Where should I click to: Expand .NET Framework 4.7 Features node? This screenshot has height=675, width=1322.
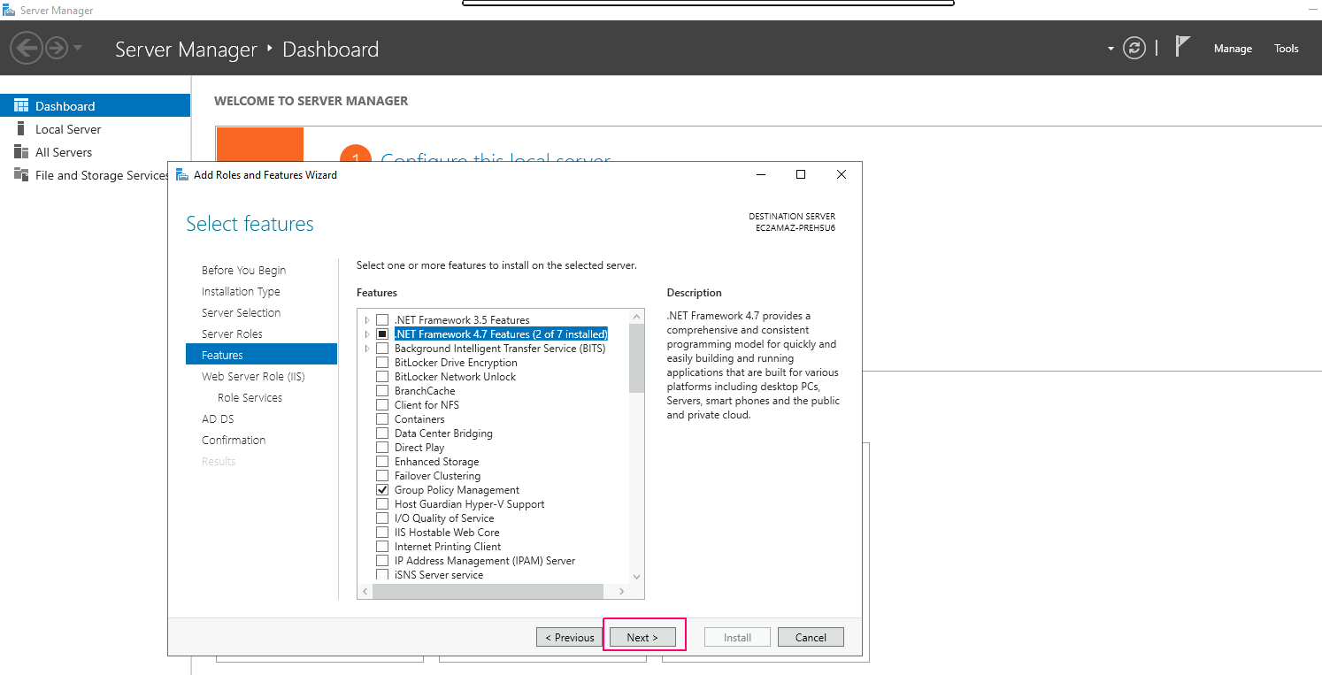coord(367,334)
